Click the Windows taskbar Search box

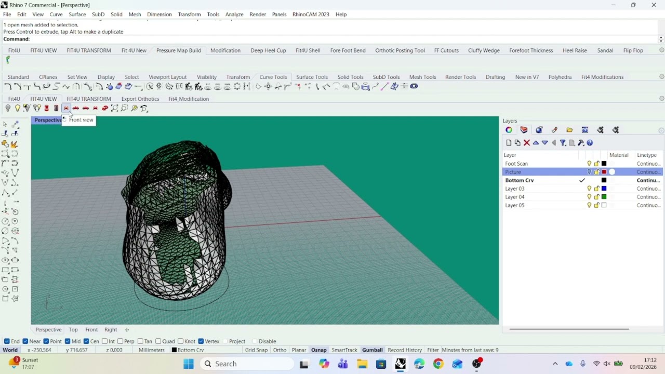[x=247, y=364]
